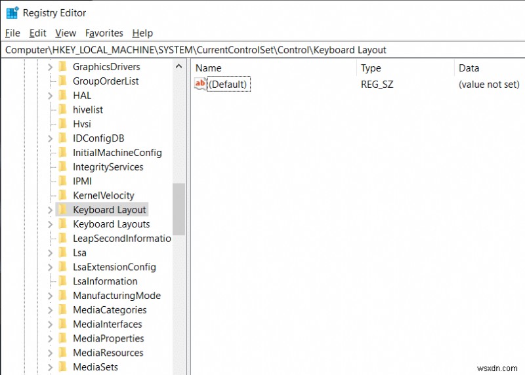525x375 pixels.
Task: Expand the GraphicsDrivers key
Action: (x=51, y=67)
